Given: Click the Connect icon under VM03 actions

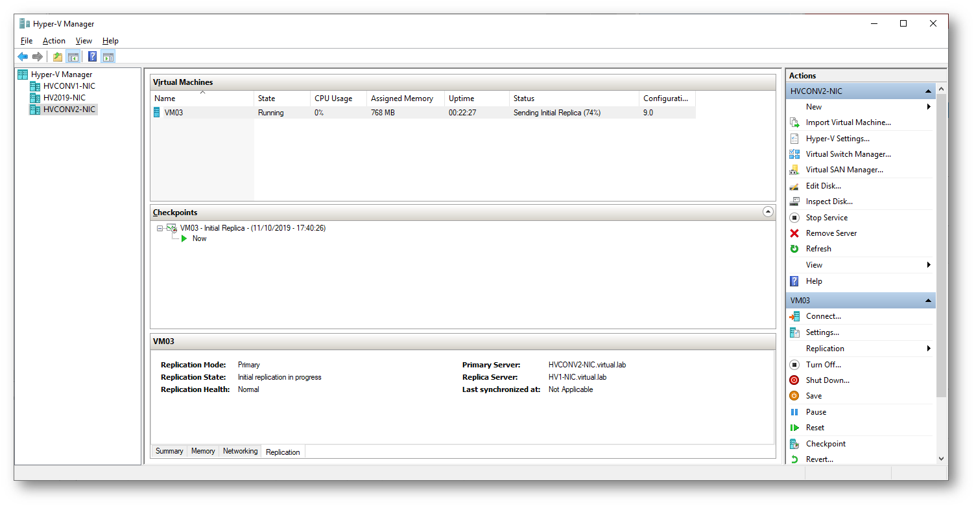Looking at the screenshot, I should coord(794,316).
